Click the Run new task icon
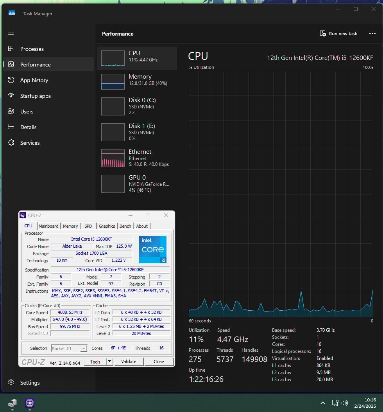This screenshot has width=383, height=412. pyautogui.click(x=323, y=33)
